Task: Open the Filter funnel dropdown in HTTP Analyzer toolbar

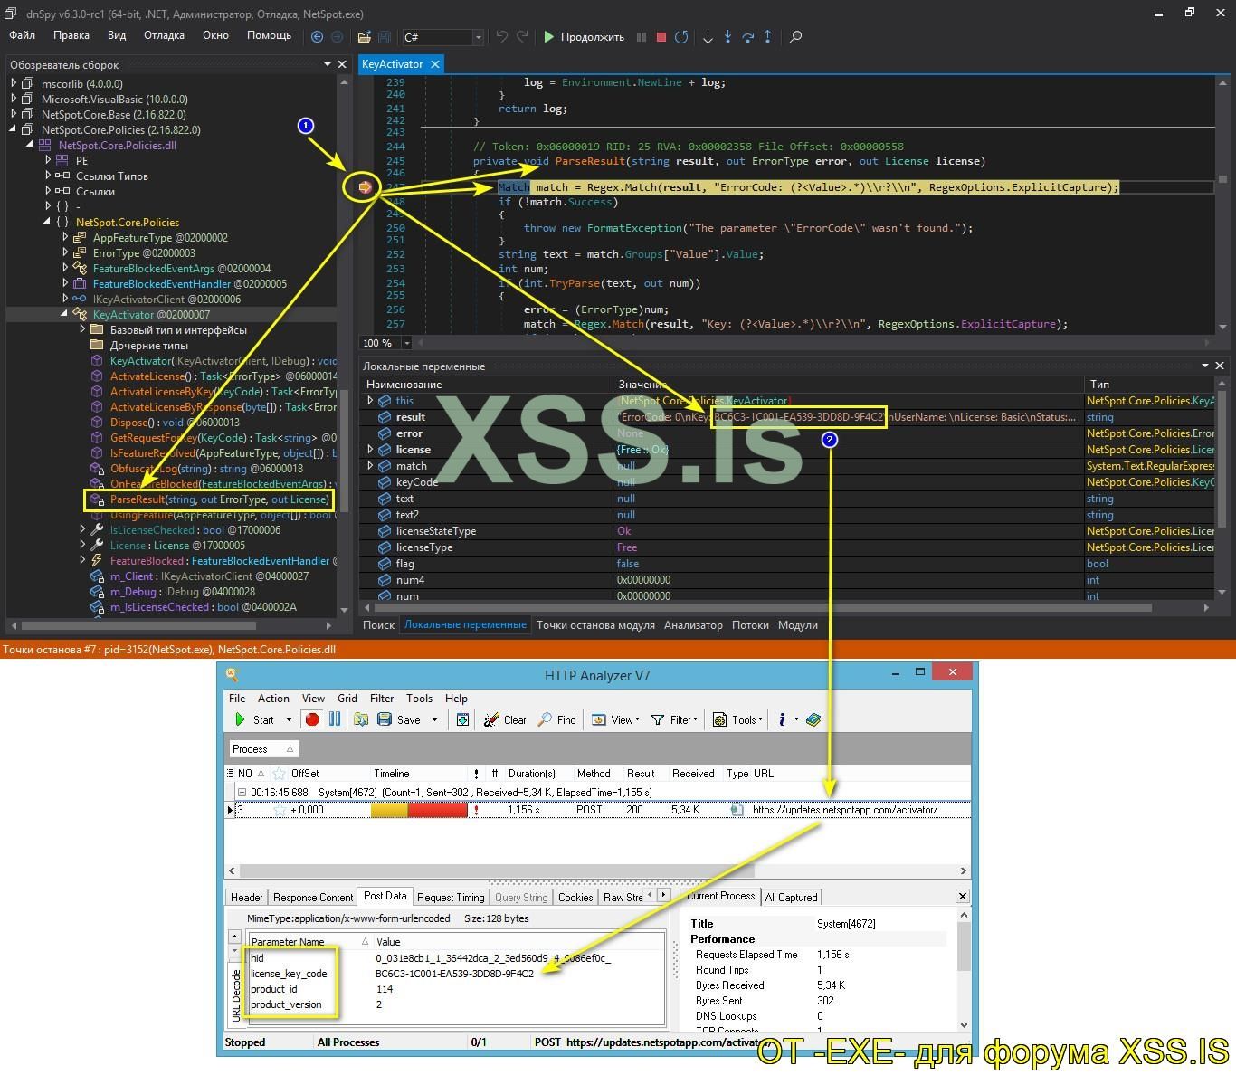Action: coord(674,719)
